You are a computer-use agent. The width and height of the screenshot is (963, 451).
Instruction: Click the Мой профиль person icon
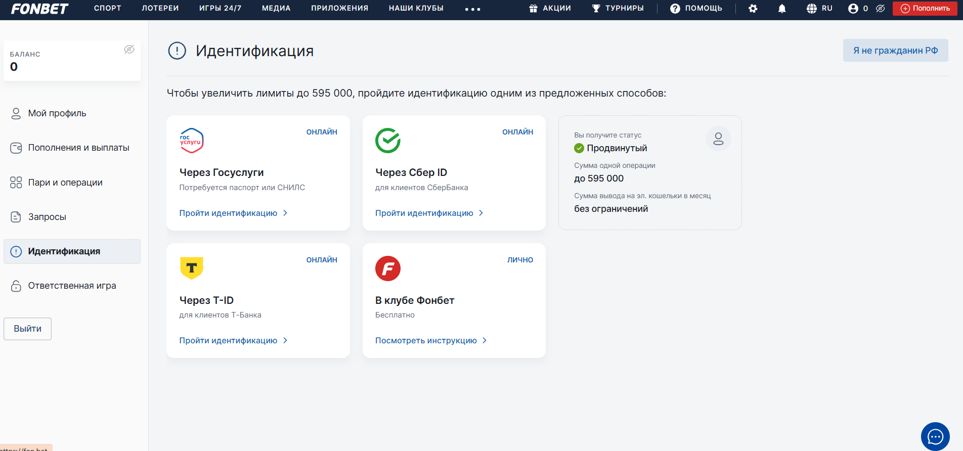pyautogui.click(x=16, y=113)
